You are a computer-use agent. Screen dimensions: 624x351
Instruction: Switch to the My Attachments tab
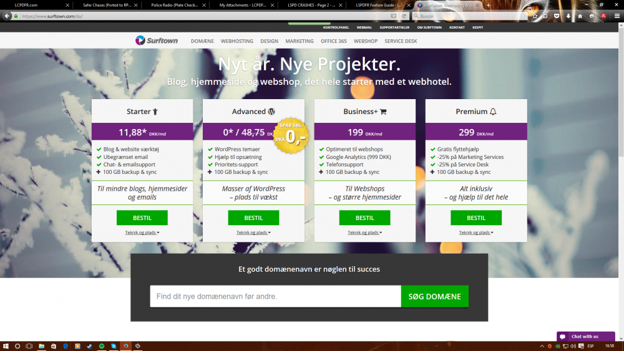[243, 5]
